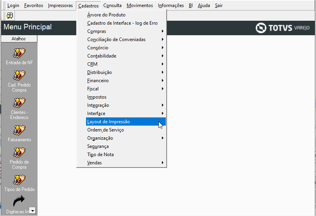Expand the Vendas submenu
This screenshot has width=316, height=216.
[x=126, y=163]
